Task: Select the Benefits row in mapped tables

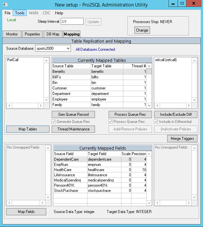Action: (99, 72)
